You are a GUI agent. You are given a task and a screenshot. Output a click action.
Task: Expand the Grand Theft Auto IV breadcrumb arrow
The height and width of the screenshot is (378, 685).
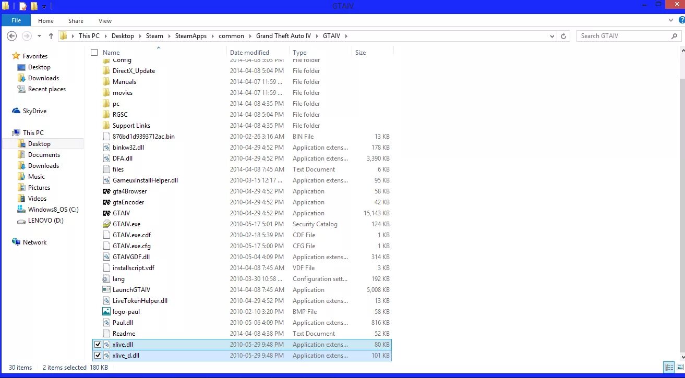click(x=316, y=36)
